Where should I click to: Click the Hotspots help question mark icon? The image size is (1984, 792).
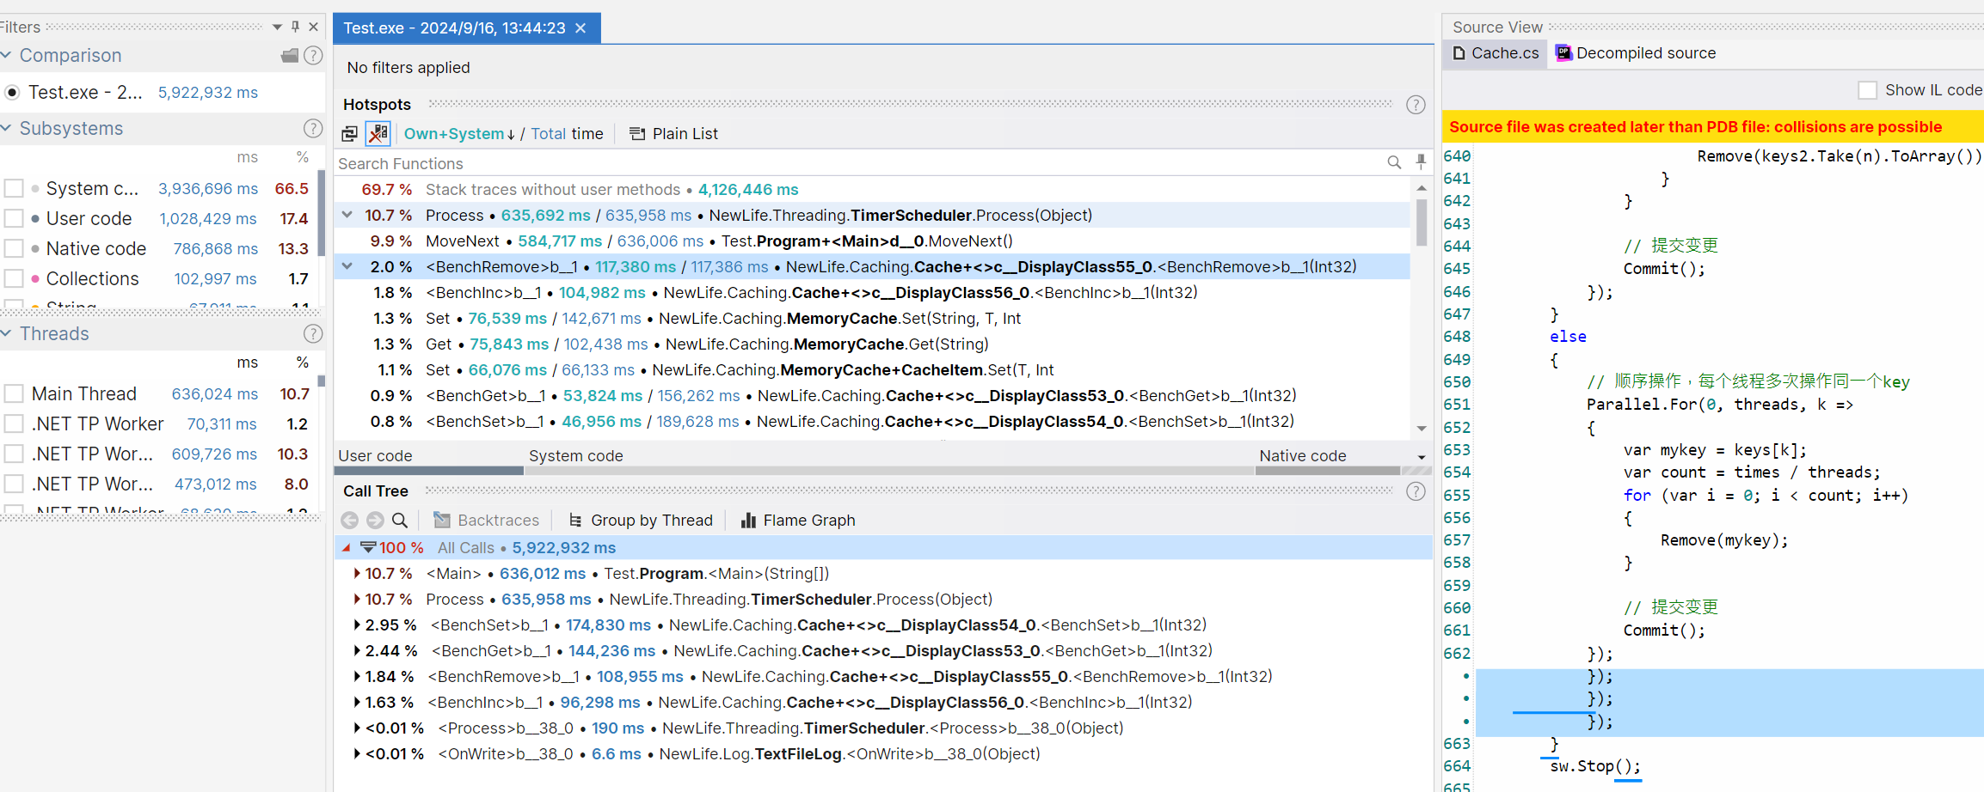tap(1416, 105)
